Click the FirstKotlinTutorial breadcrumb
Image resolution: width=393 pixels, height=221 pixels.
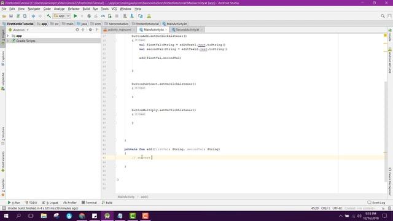[18, 24]
